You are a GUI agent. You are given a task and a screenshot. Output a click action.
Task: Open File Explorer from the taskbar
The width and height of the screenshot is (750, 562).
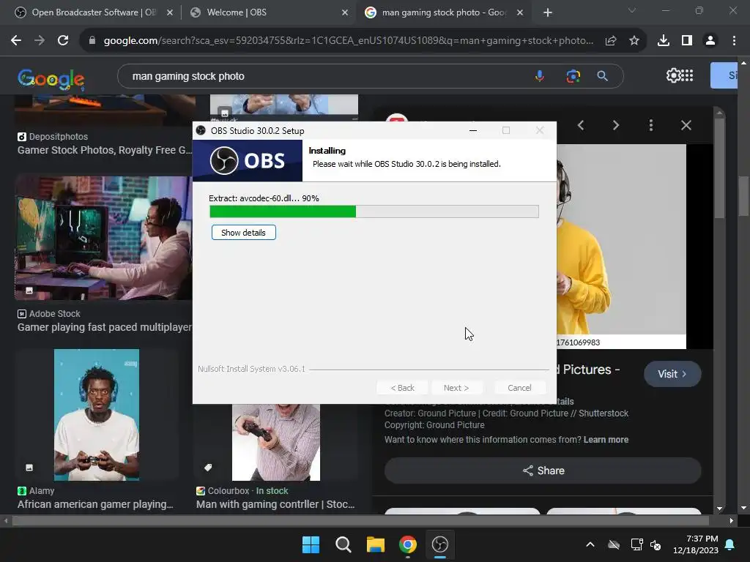click(x=376, y=544)
